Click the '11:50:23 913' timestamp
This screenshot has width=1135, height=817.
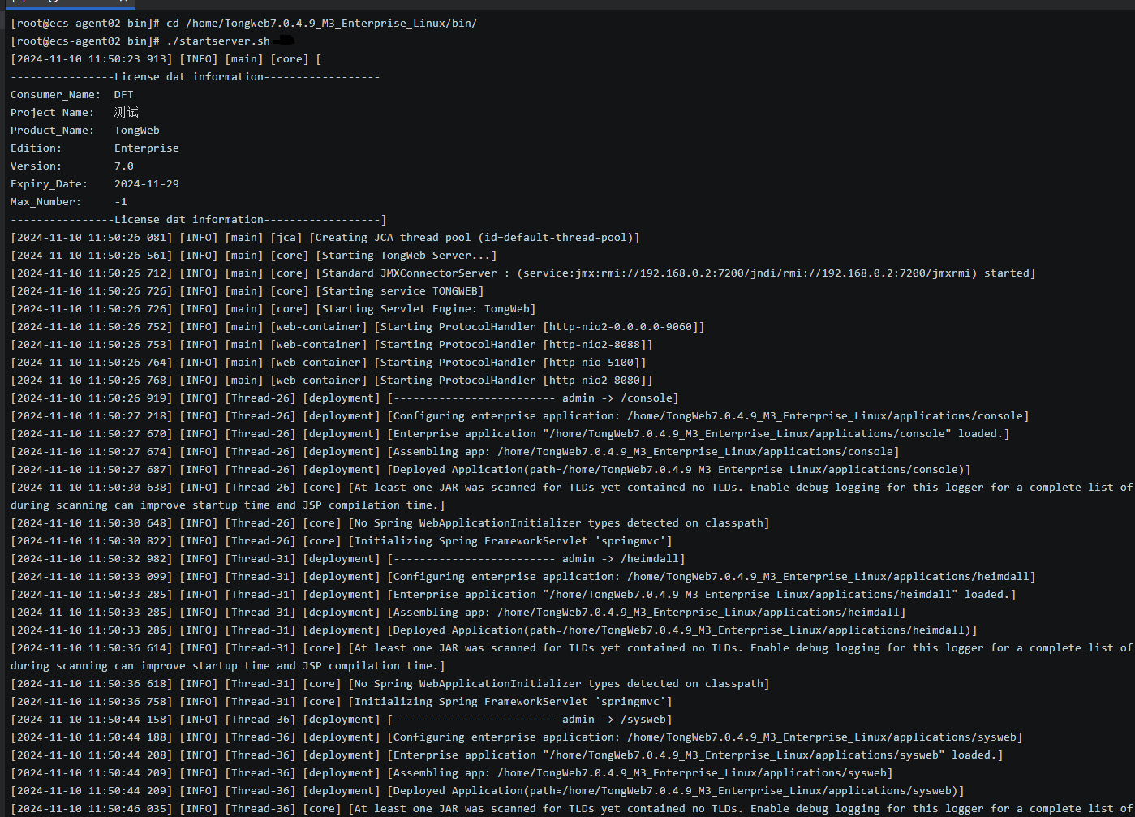(127, 58)
